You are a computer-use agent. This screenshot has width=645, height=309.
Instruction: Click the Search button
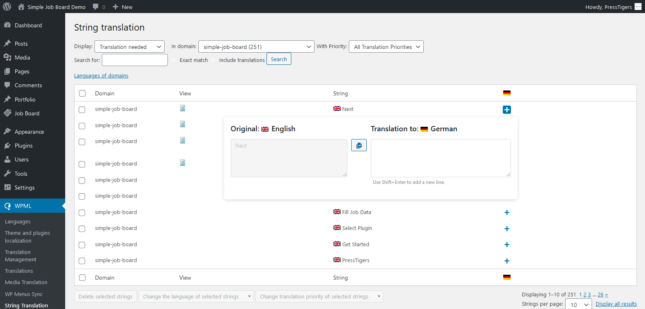point(279,59)
